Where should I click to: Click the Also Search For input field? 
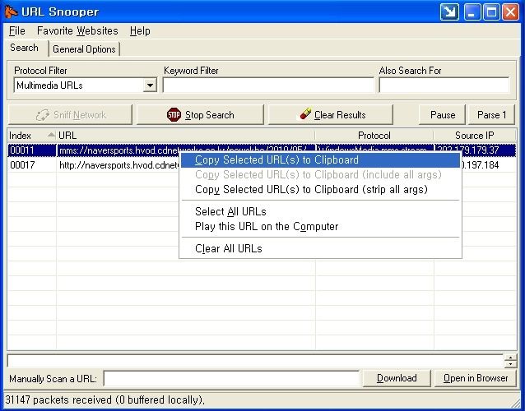point(444,85)
